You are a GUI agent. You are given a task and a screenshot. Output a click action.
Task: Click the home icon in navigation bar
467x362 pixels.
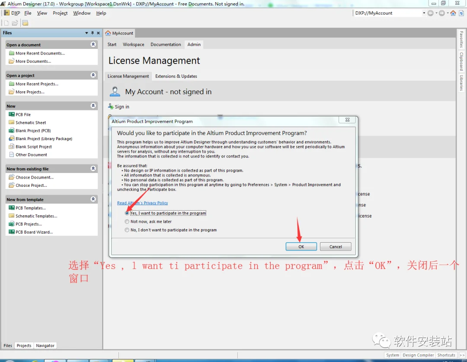click(453, 13)
